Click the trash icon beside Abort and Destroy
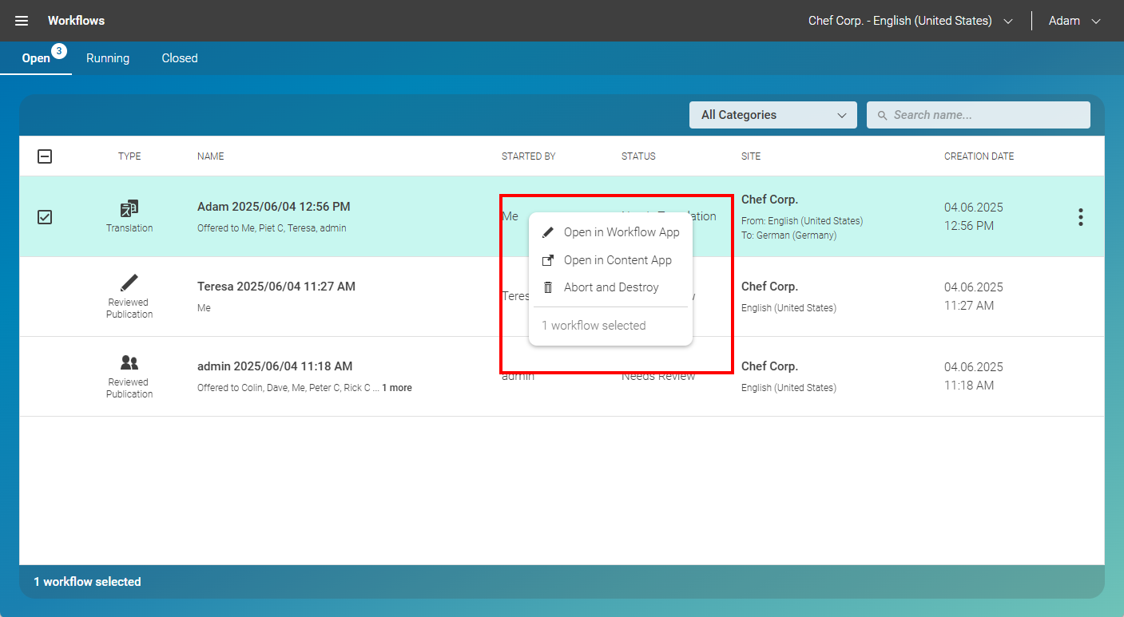The width and height of the screenshot is (1124, 617). [547, 287]
